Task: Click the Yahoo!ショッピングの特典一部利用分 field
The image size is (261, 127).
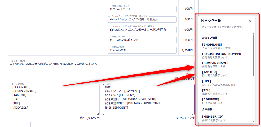Action: click(x=142, y=19)
